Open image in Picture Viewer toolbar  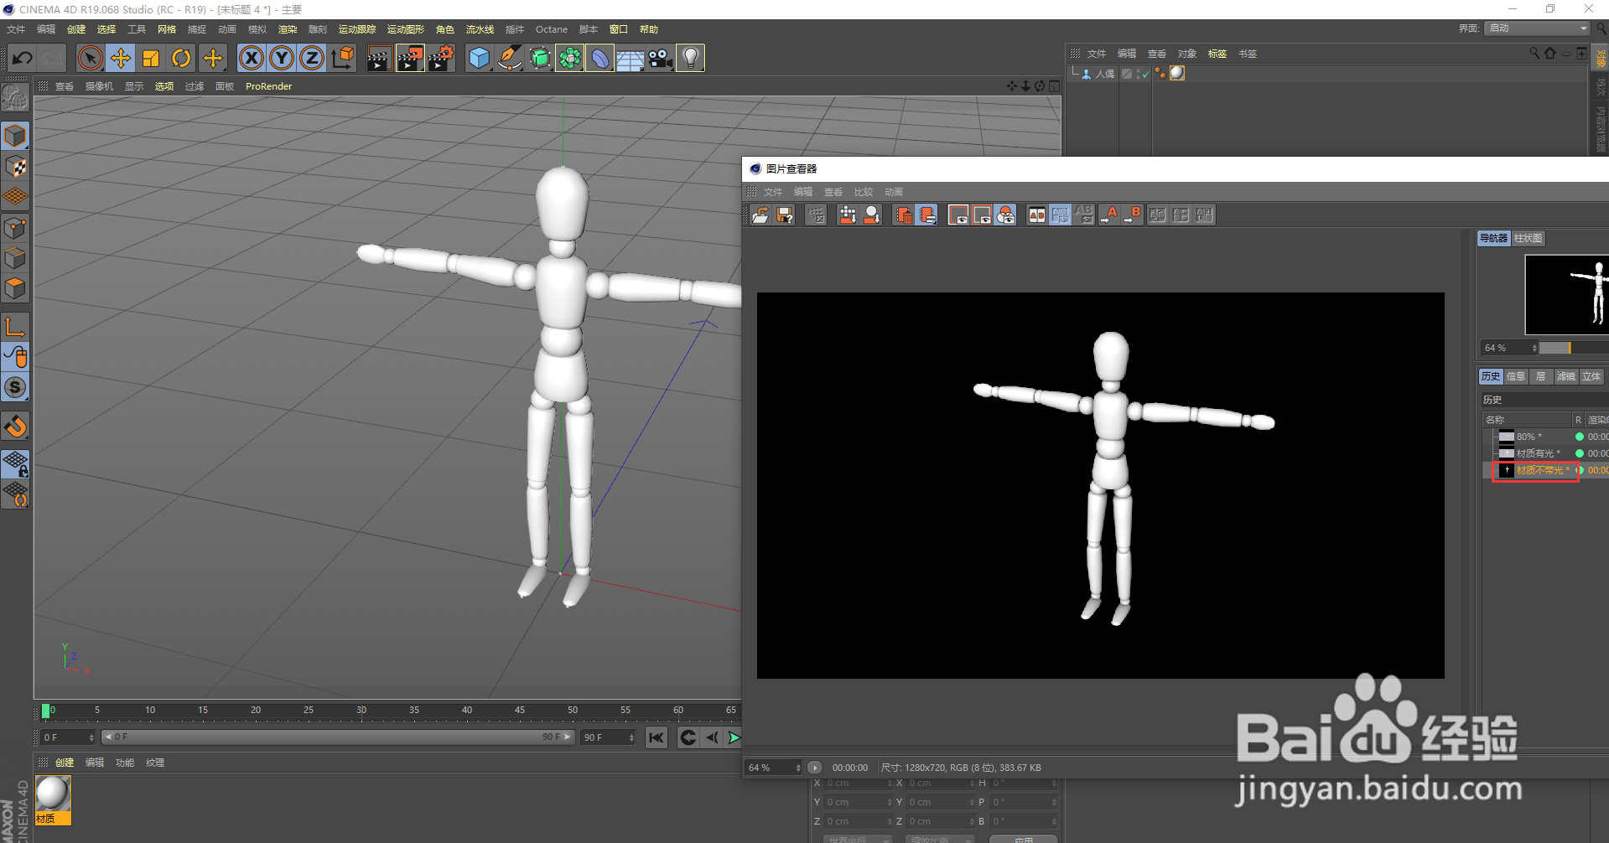(x=760, y=215)
